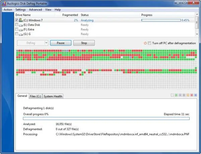Click the green legend color square
Image resolution: width=201 pixels, height=154 pixels.
pyautogui.click(x=176, y=95)
